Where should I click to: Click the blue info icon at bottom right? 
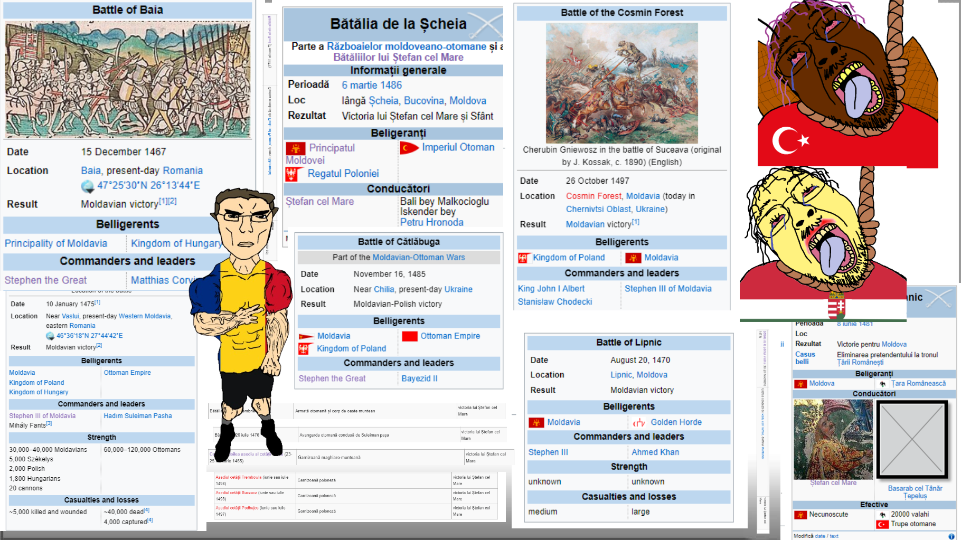pyautogui.click(x=951, y=536)
